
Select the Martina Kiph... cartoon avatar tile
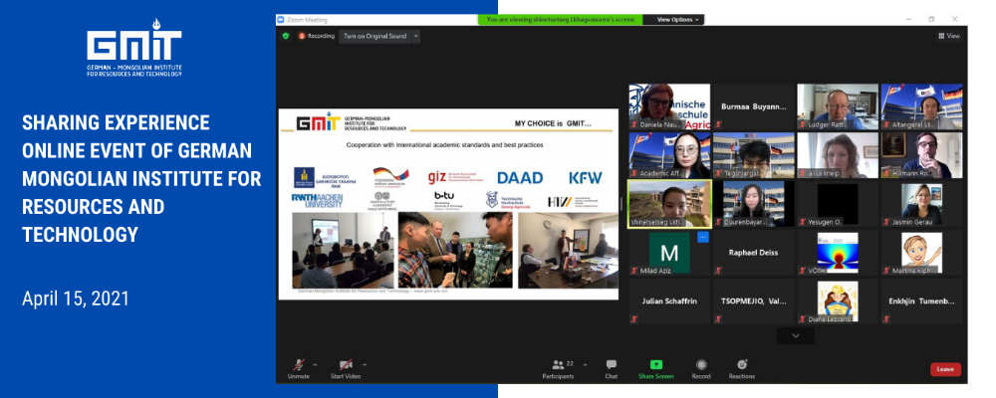921,253
